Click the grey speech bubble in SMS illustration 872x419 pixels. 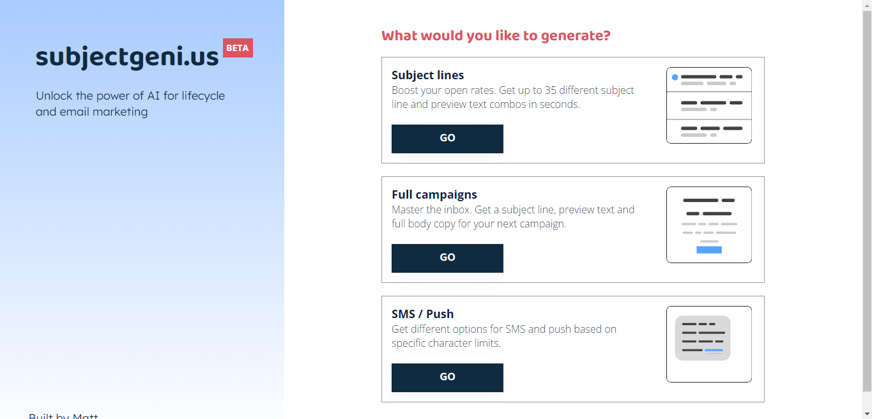[703, 338]
